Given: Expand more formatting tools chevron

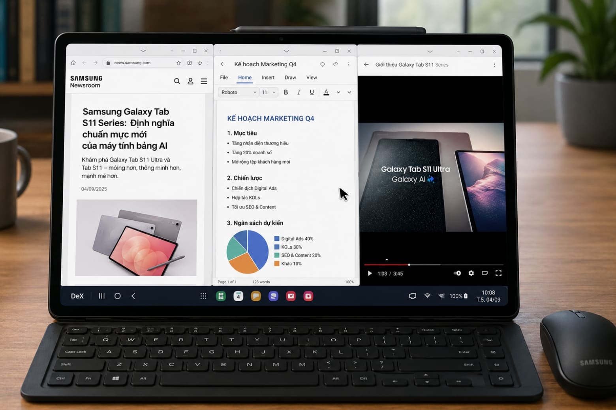Looking at the screenshot, I should tap(349, 92).
